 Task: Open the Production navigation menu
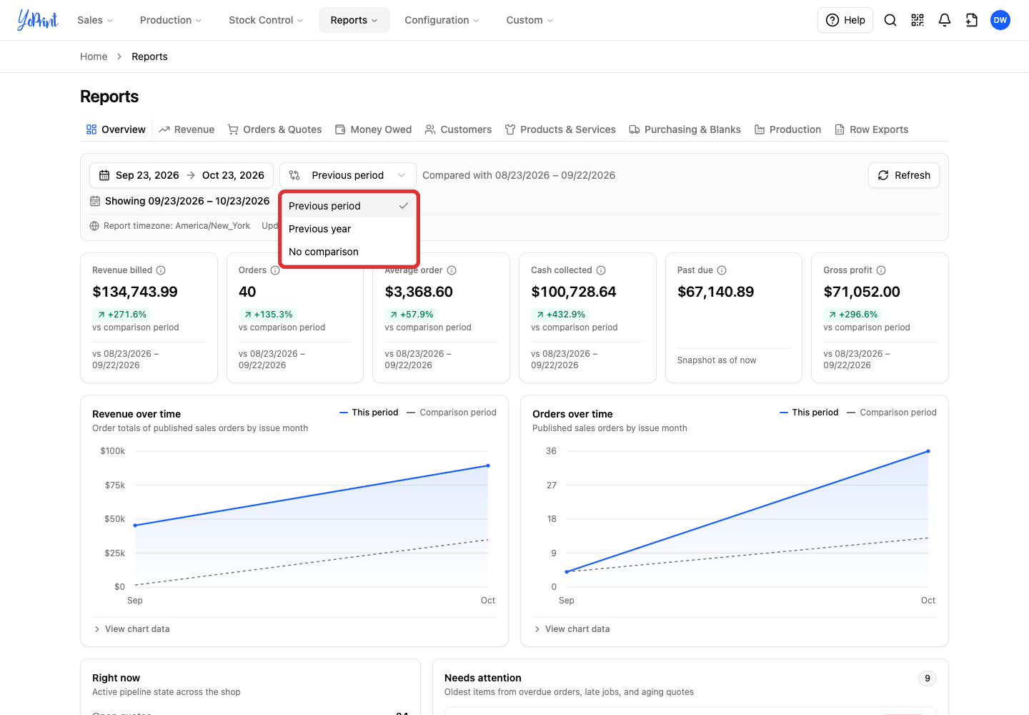(x=171, y=20)
